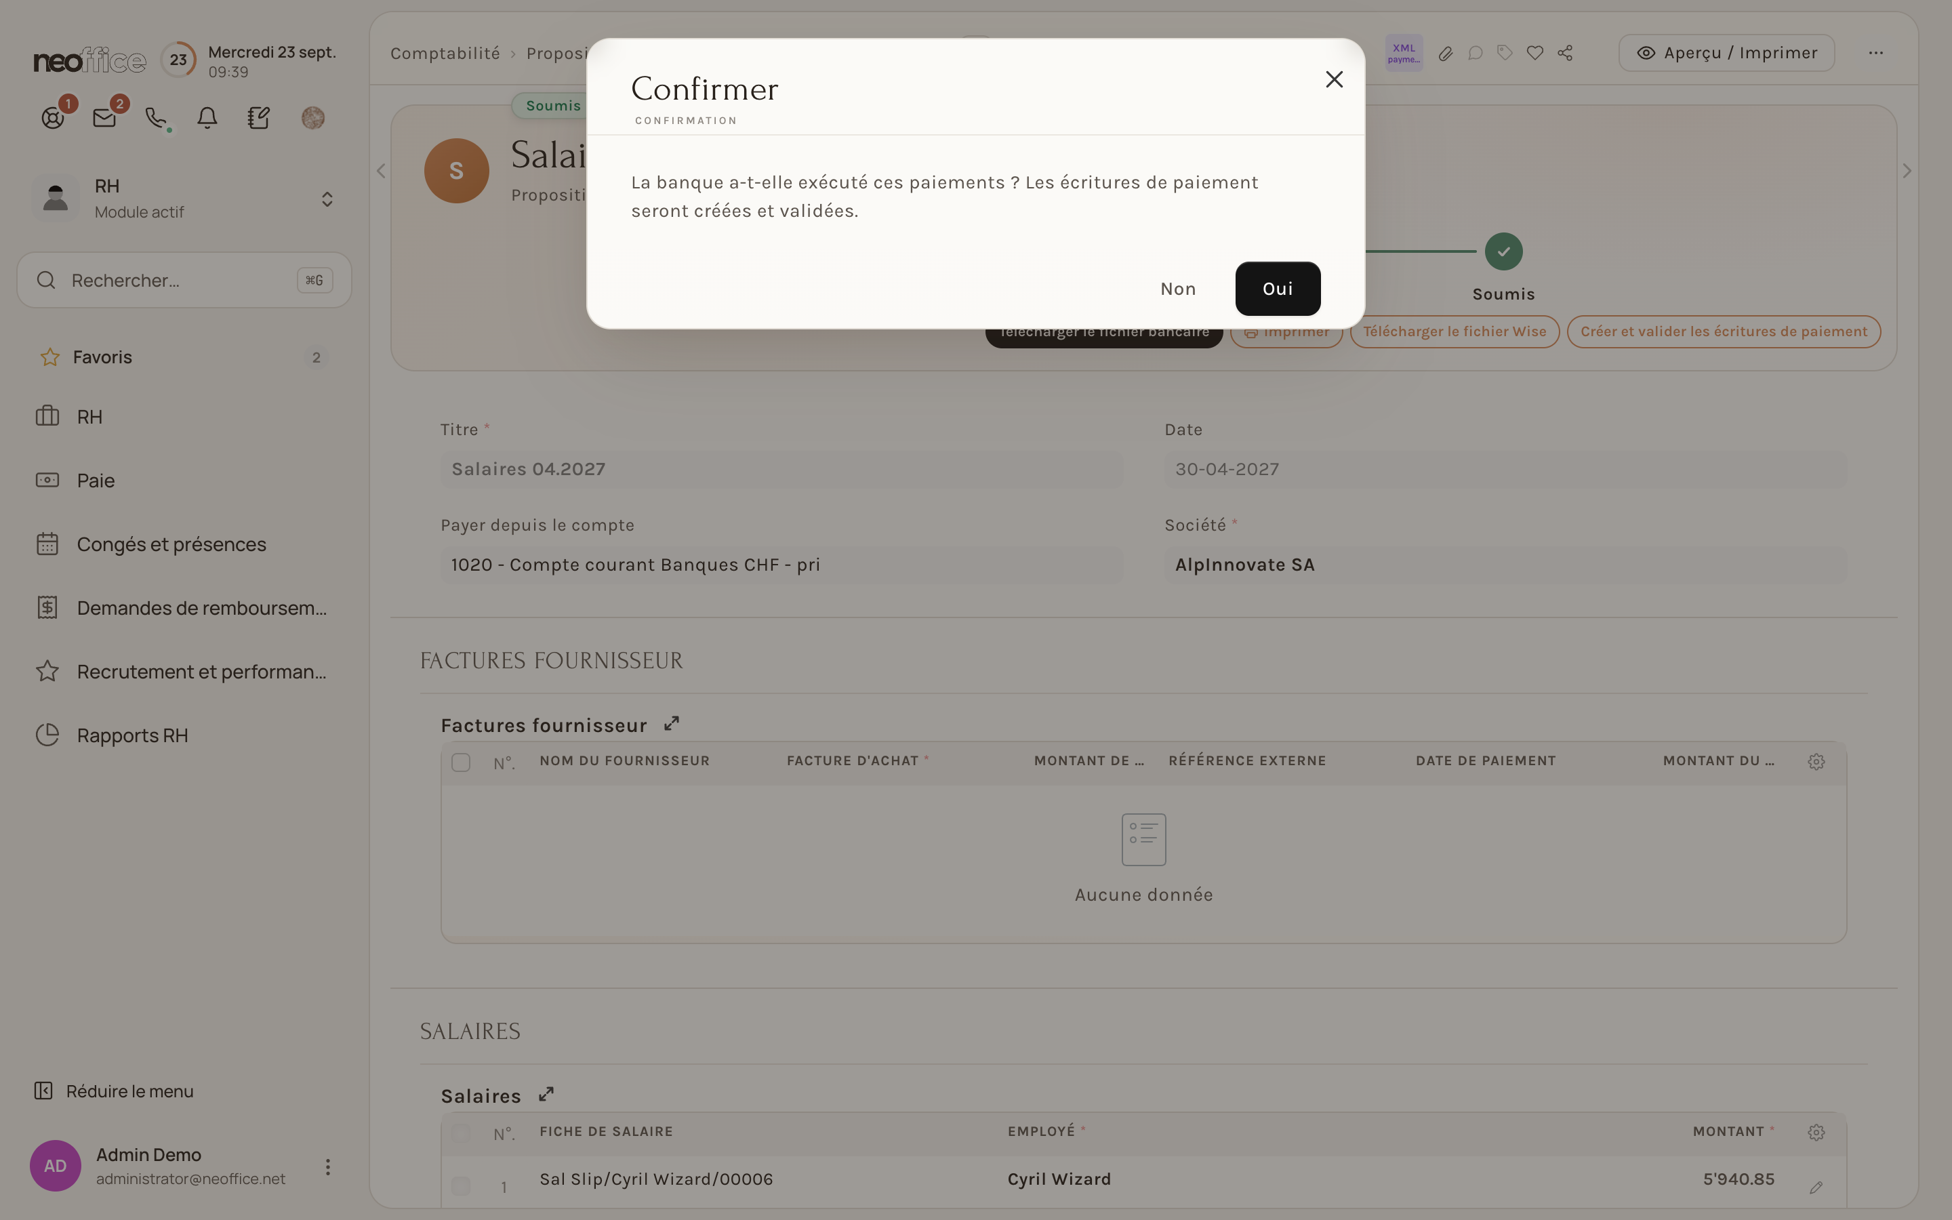Open the RH menu item

point(184,417)
